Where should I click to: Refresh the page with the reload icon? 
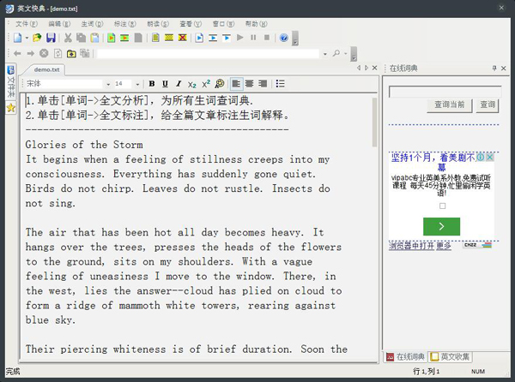pos(58,53)
